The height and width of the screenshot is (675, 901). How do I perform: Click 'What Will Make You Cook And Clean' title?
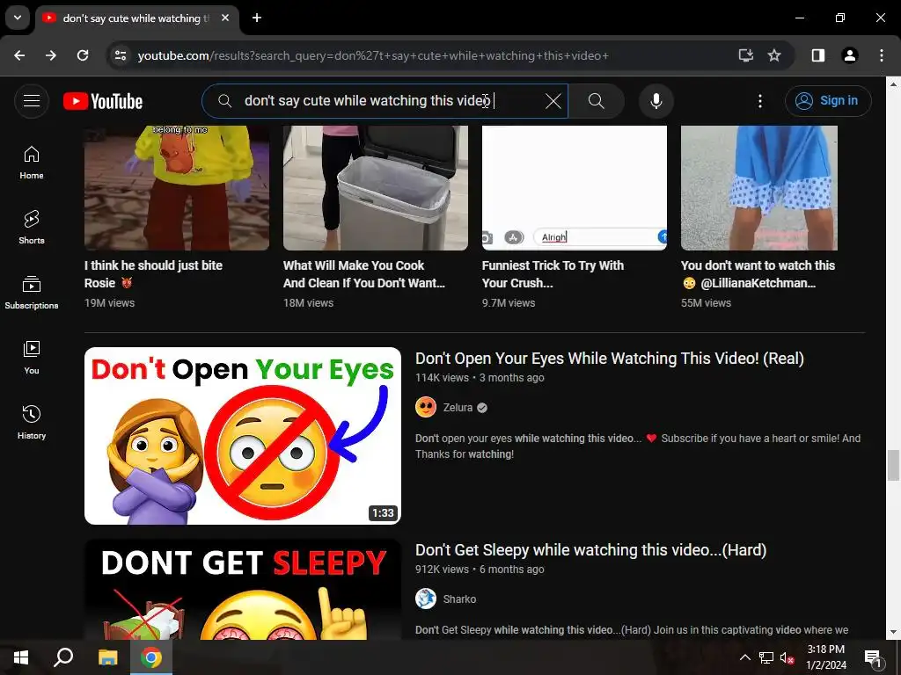coord(363,274)
